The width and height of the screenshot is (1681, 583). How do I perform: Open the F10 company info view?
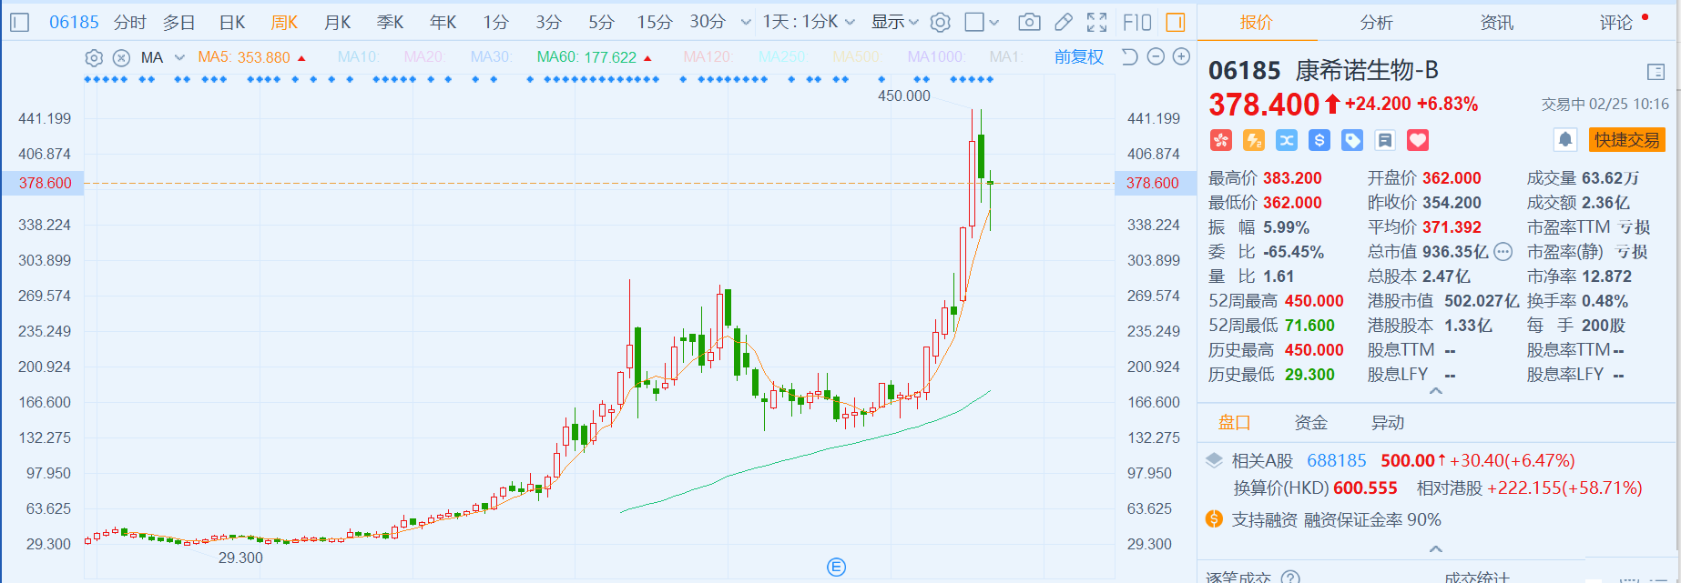point(1137,22)
